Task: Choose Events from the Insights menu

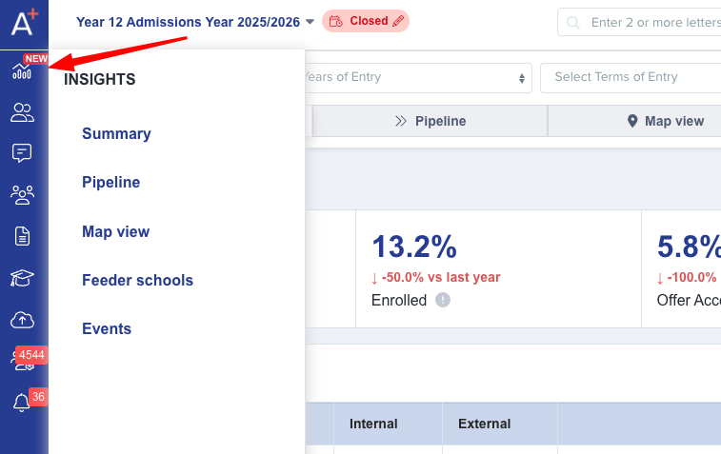Action: point(107,329)
